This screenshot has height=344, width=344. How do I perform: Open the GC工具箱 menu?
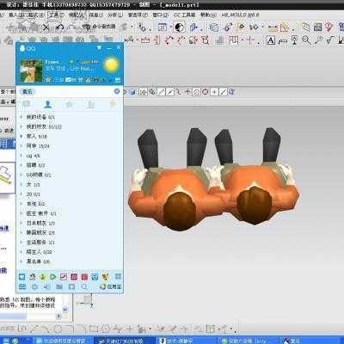pos(185,15)
